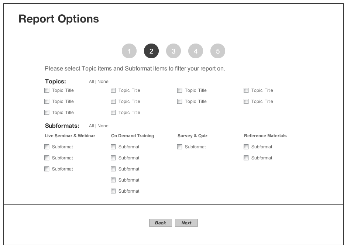Tick second-row Topic Title in first column

[x=47, y=101]
